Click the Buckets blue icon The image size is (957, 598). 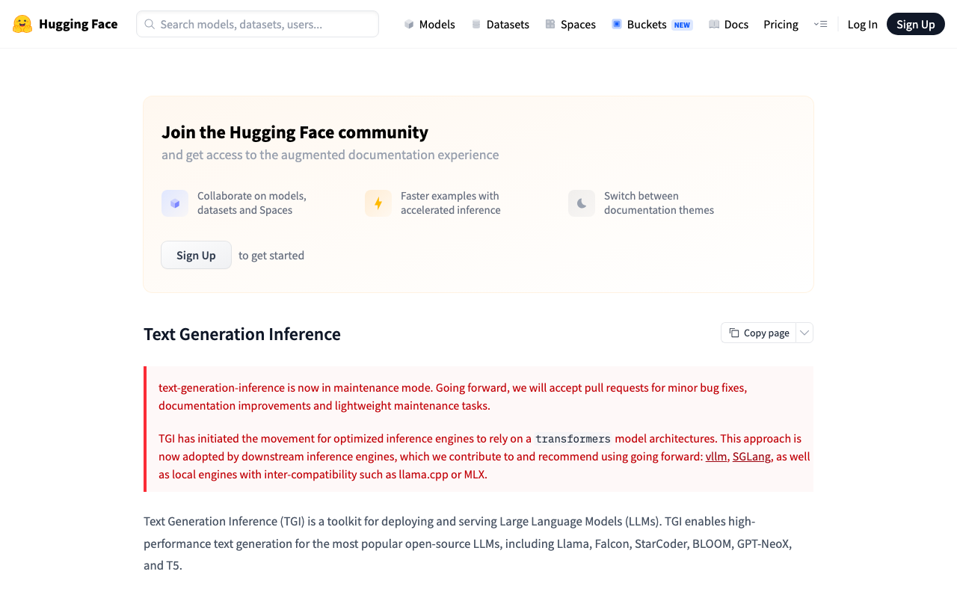point(617,24)
